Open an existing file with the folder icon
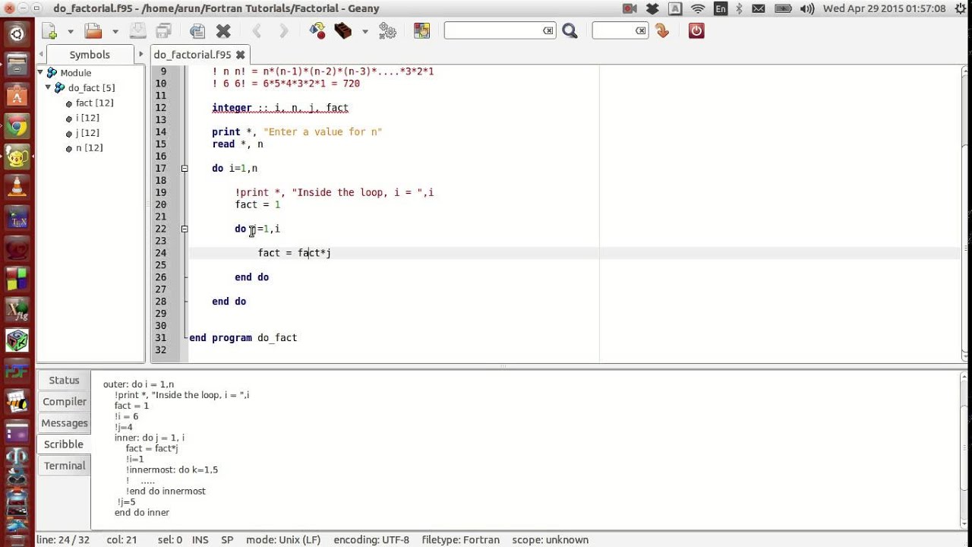The width and height of the screenshot is (972, 547). (x=93, y=31)
